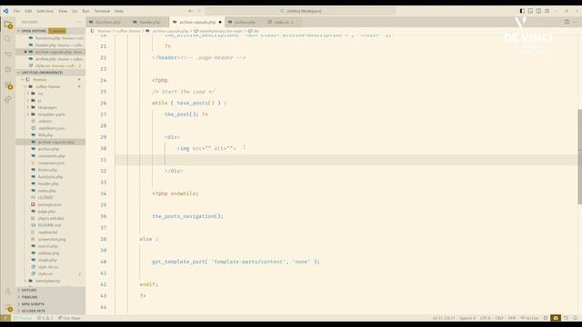Open screenshot.png in file tree
The height and width of the screenshot is (327, 582).
52,240
